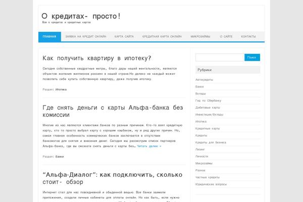Open the О САЙТЕ menu item
Viewport: 303px width, 202px height.
click(x=226, y=36)
